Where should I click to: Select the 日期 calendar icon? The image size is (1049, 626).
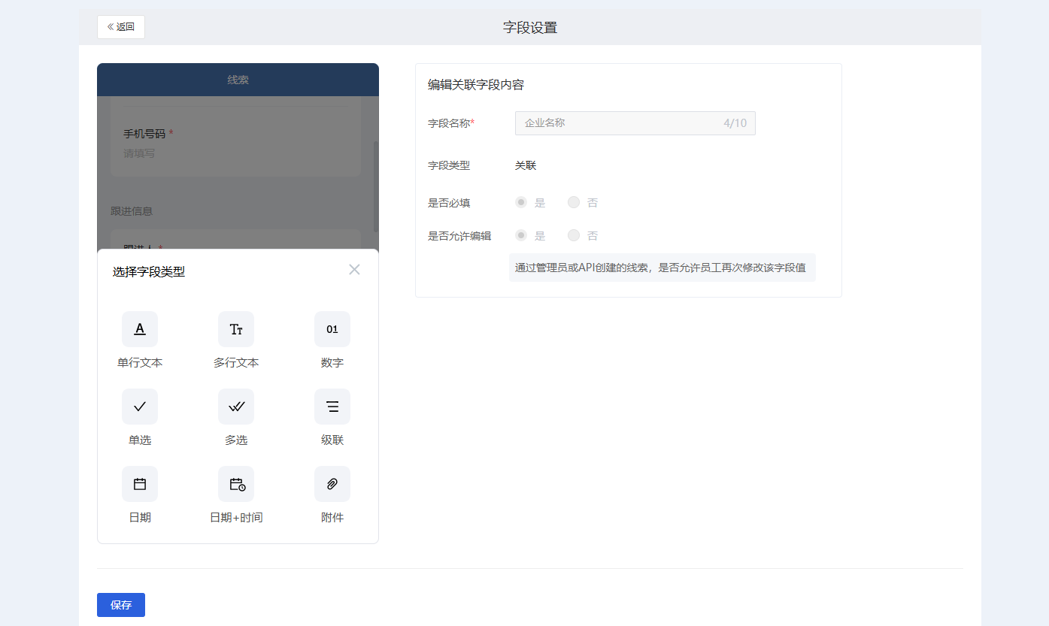(x=140, y=484)
